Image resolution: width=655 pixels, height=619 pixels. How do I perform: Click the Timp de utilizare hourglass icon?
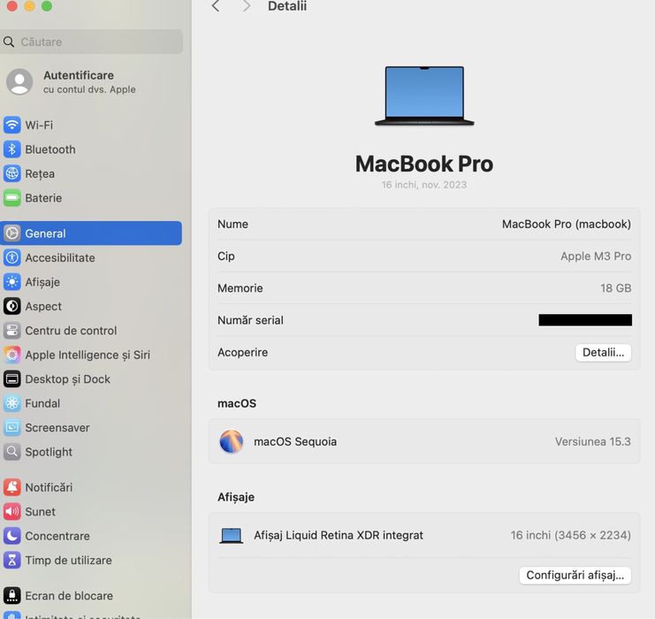pos(12,560)
